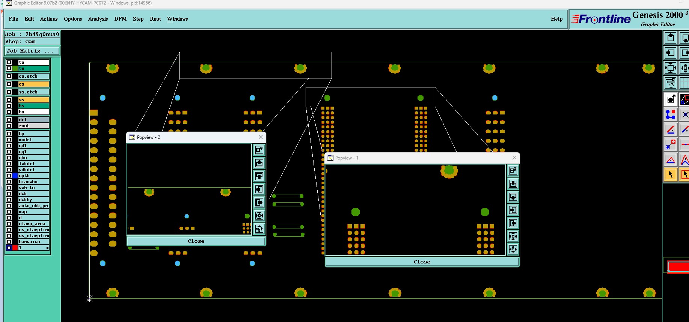Select the red-blue angle measure tool
689x322 pixels.
(671, 129)
